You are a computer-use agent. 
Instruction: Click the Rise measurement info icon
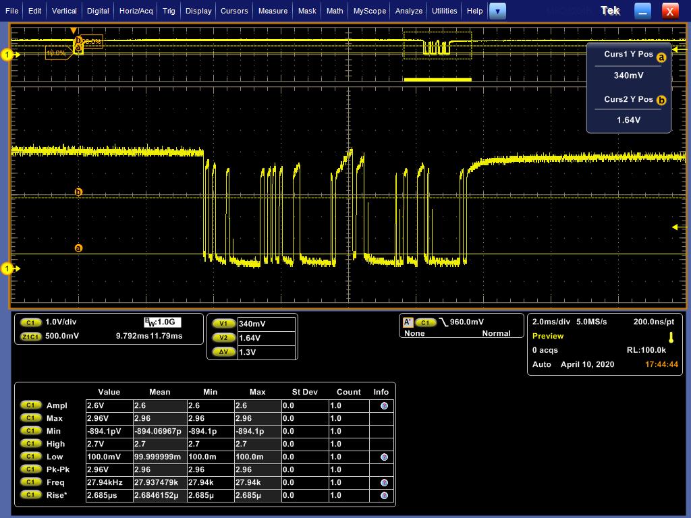tap(384, 496)
